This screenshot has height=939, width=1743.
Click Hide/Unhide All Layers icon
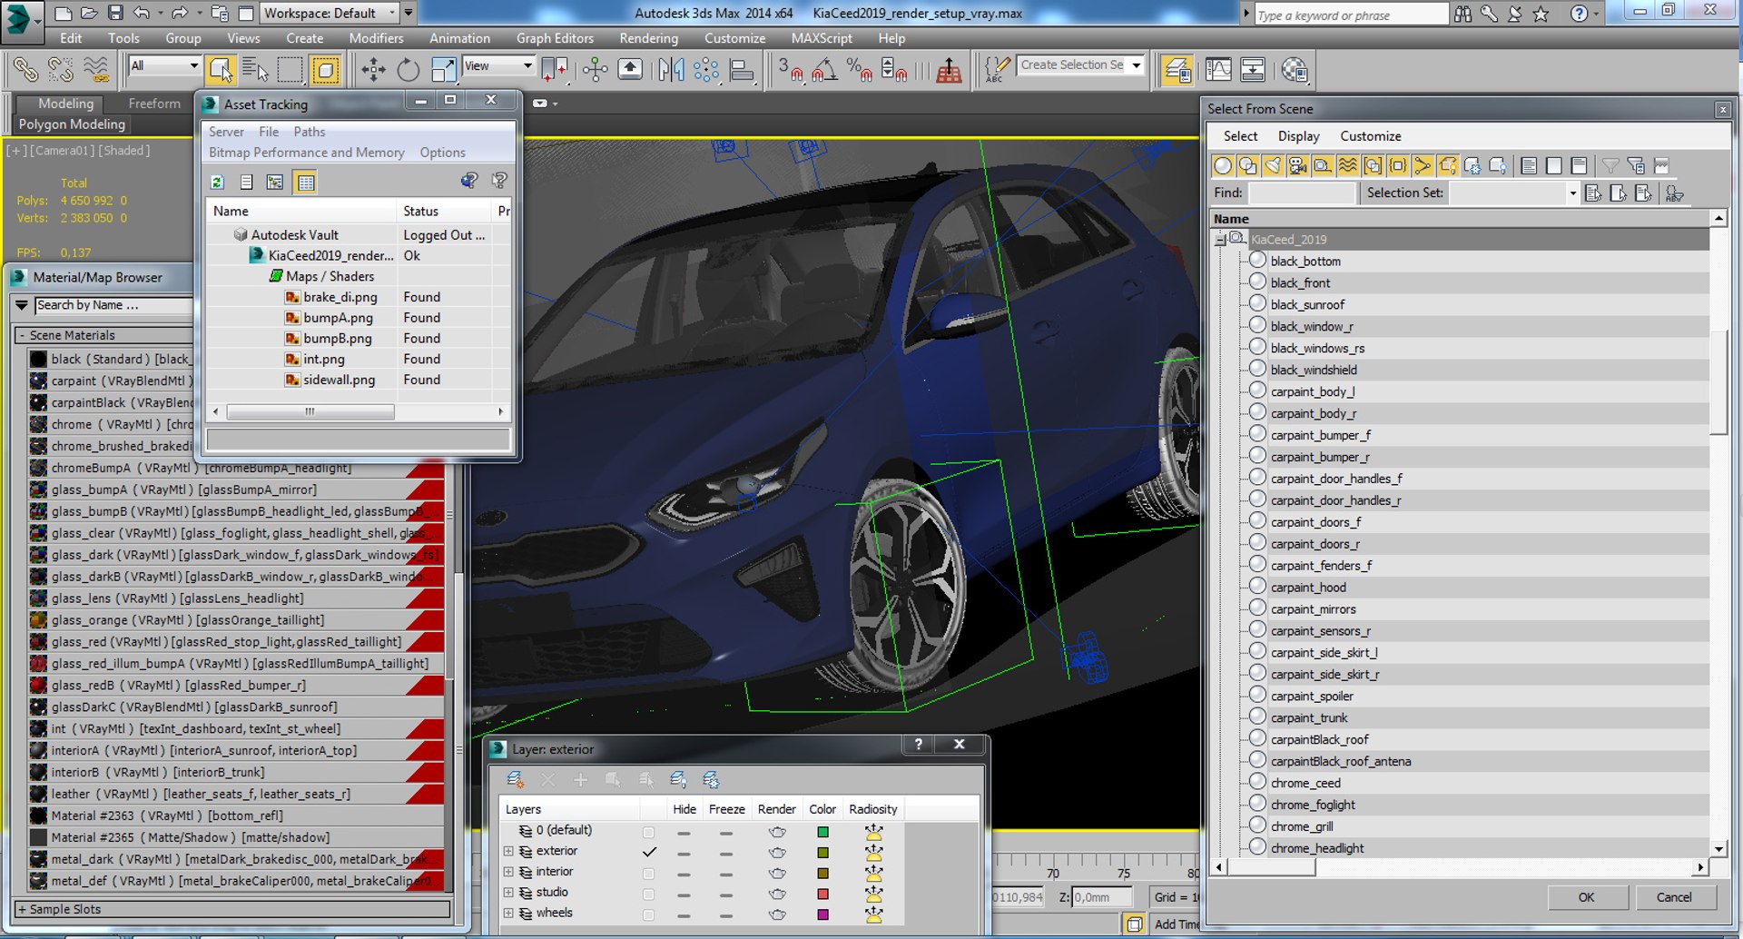point(678,779)
